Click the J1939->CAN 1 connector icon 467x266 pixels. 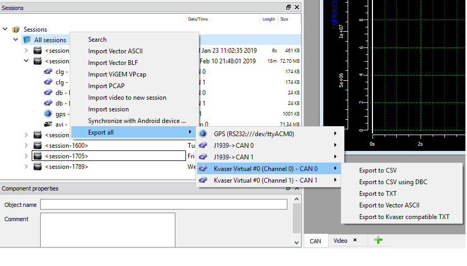pos(203,157)
